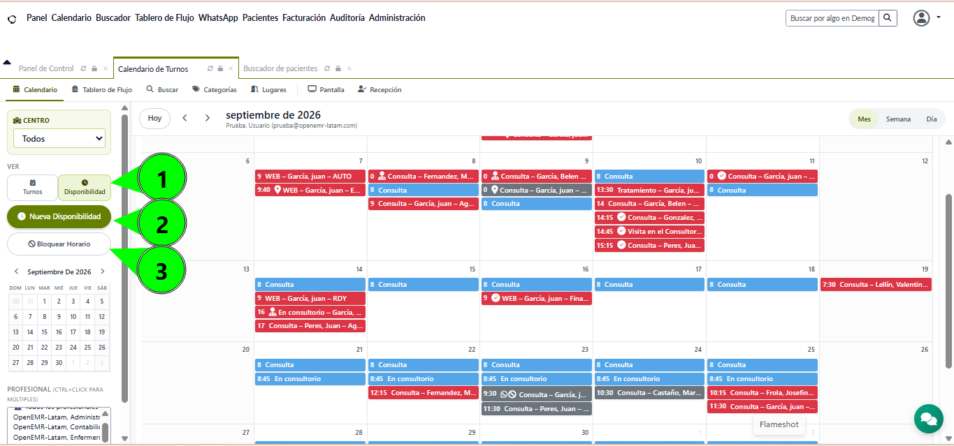Open the chat bubble widget
Viewport: 954px width, 446px height.
(x=928, y=419)
